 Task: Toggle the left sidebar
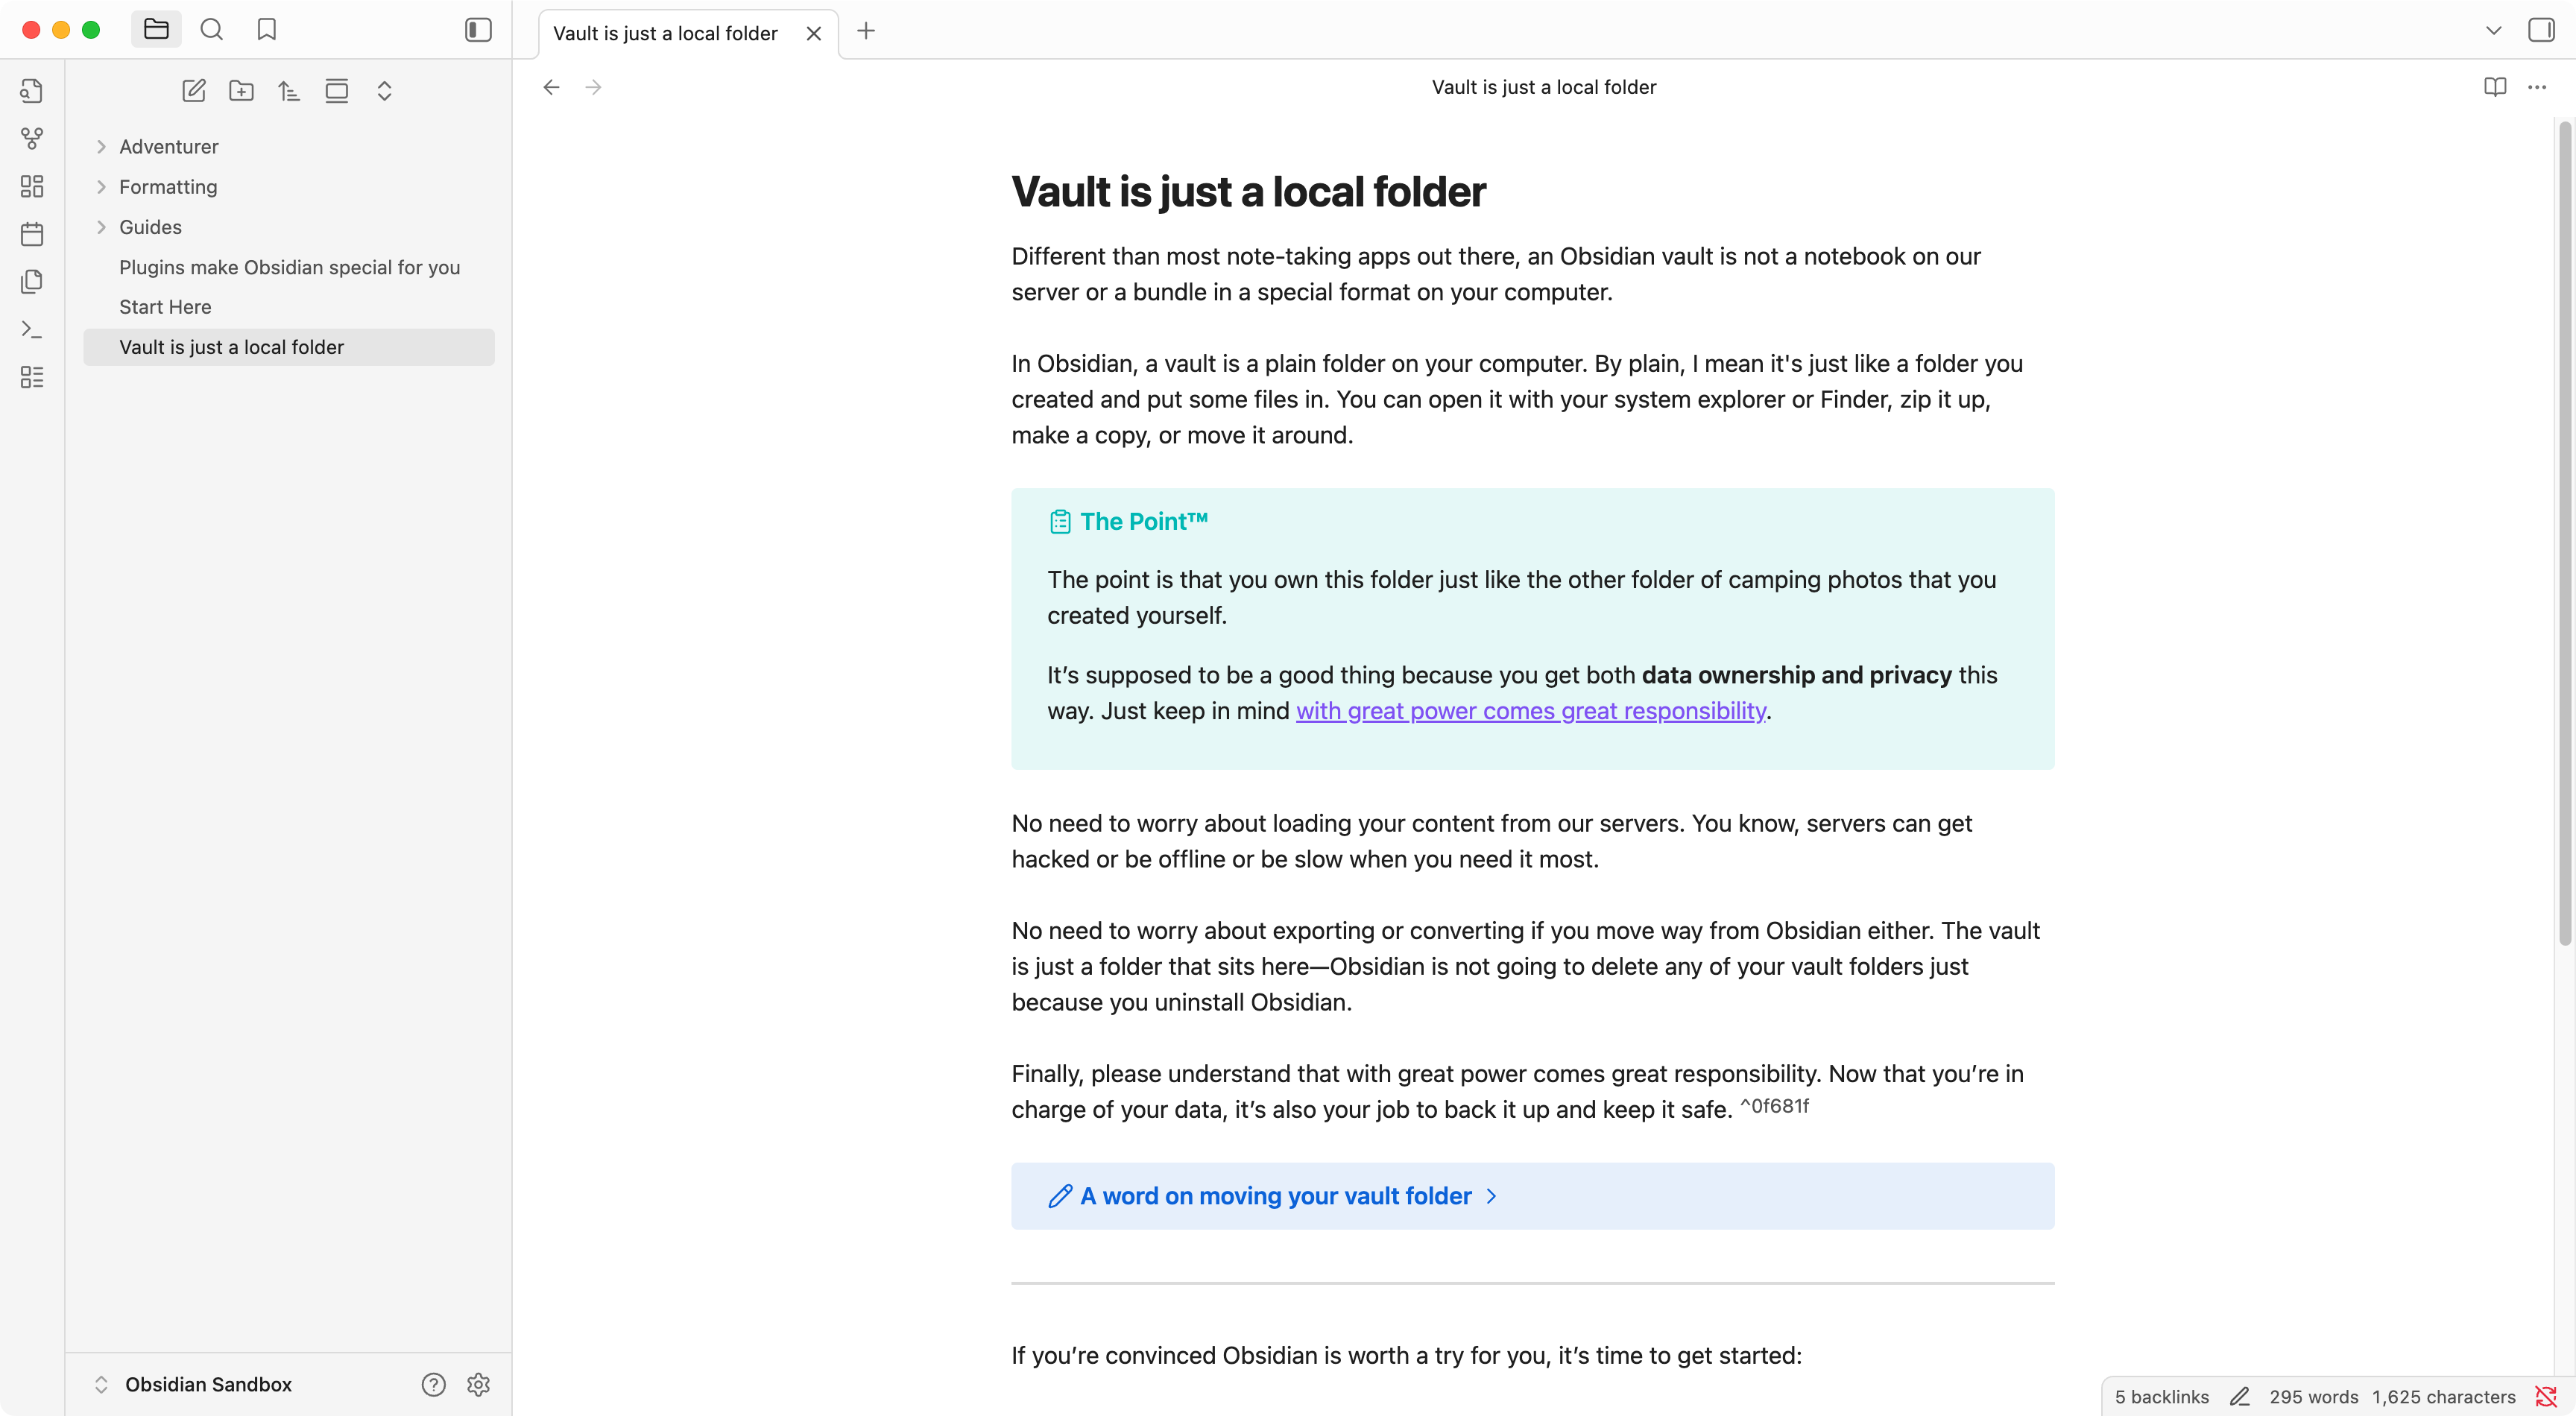478,30
